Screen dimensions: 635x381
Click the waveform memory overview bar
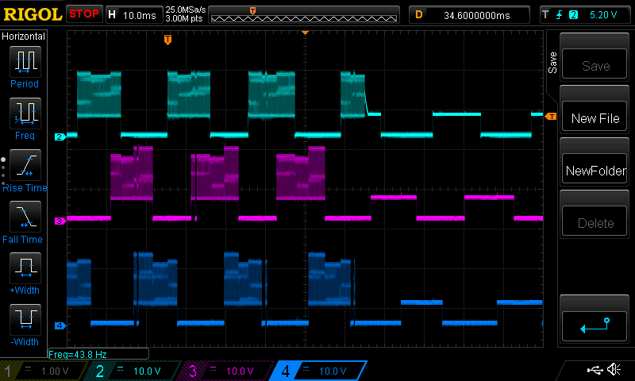point(304,15)
